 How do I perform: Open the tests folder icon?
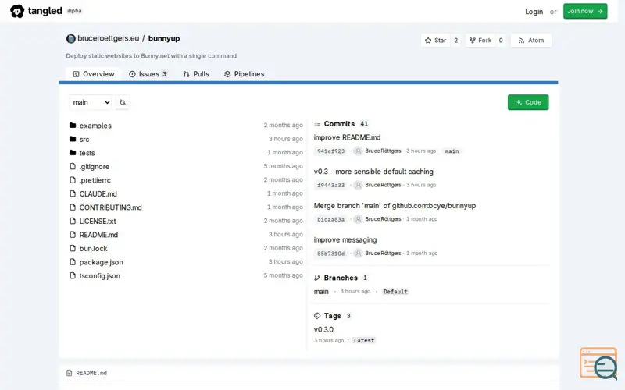(73, 152)
